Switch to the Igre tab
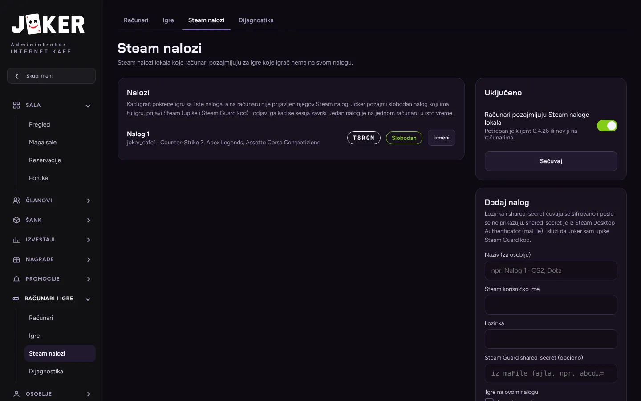641x401 pixels. pyautogui.click(x=168, y=20)
